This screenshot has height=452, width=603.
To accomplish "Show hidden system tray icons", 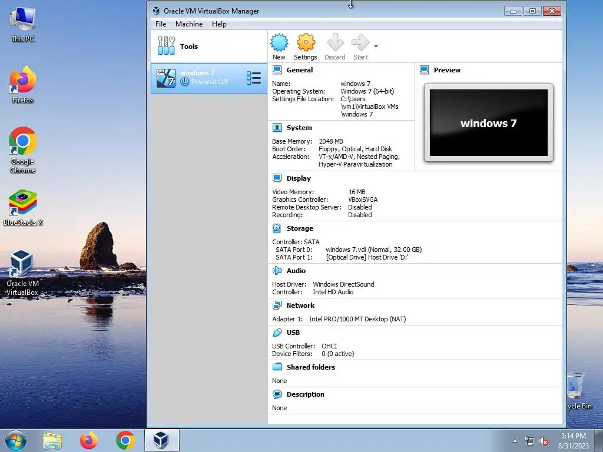I will coord(515,441).
